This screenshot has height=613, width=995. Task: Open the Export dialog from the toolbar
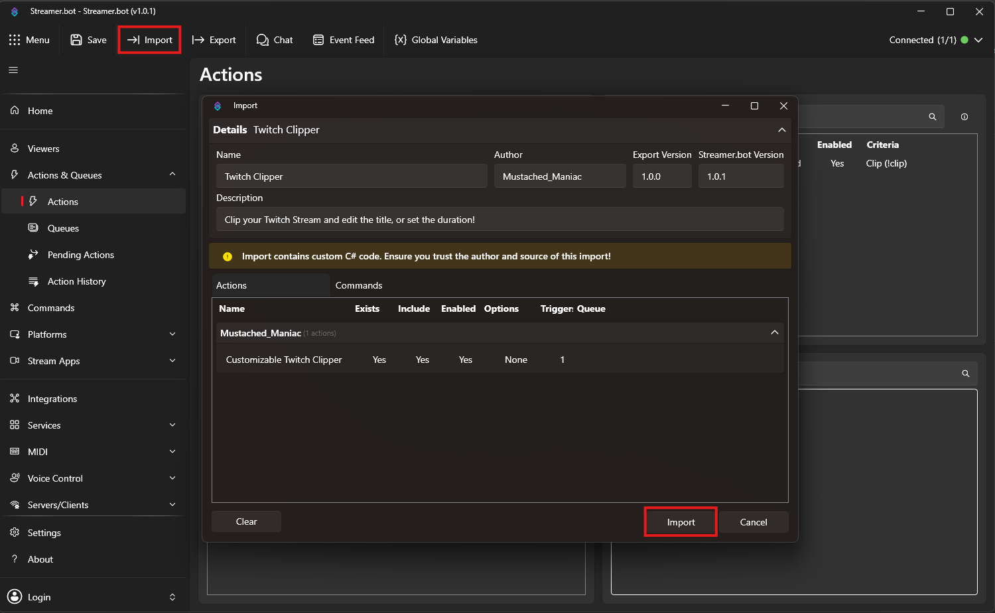click(x=214, y=40)
